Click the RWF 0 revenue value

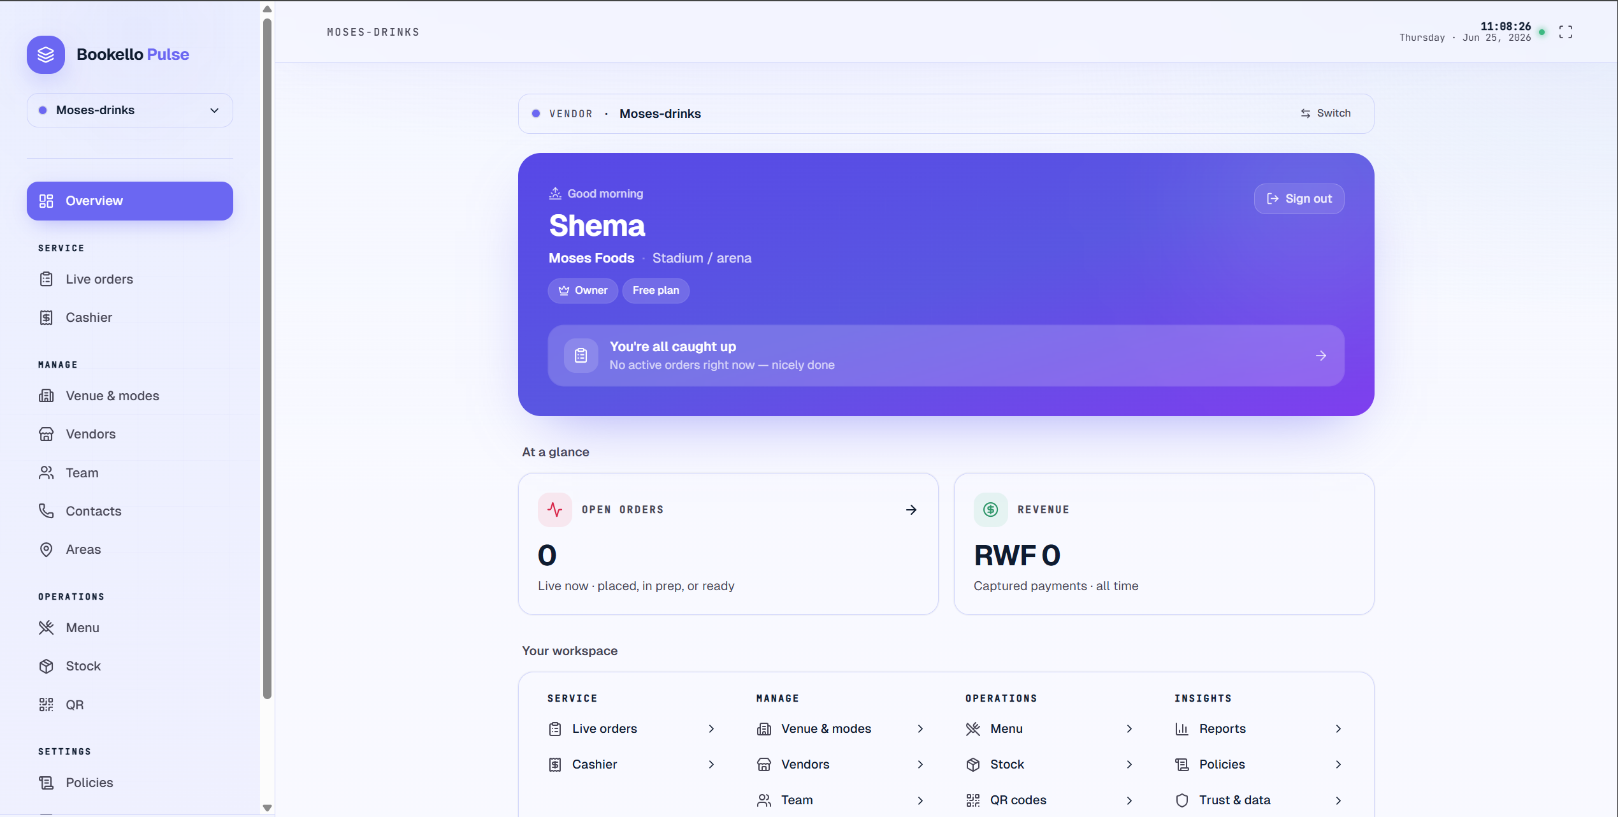click(x=1018, y=556)
